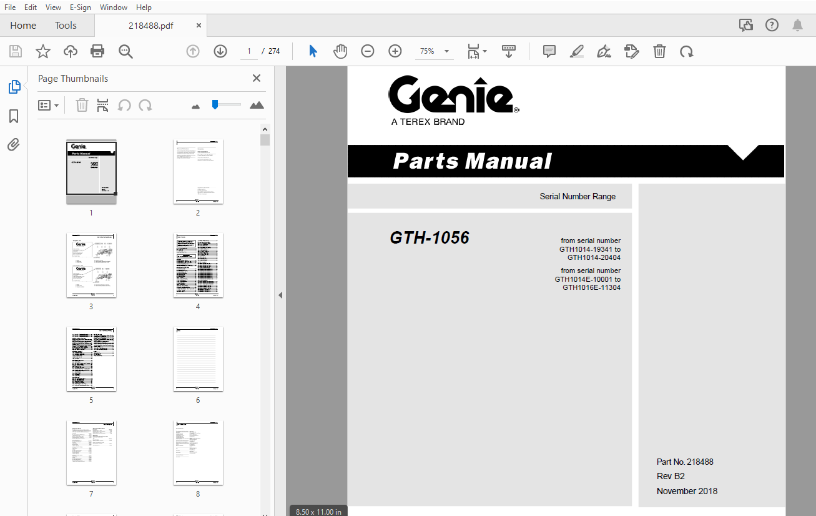Open the Bookmarks panel icon
Viewport: 816px width, 516px height.
point(14,116)
